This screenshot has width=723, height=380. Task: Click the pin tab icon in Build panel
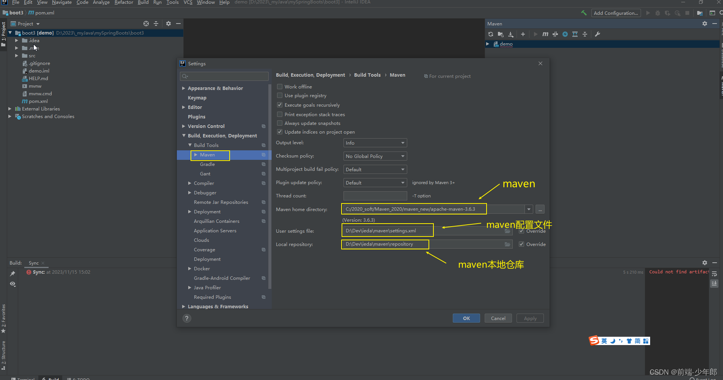[13, 273]
